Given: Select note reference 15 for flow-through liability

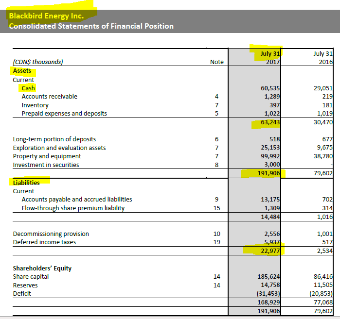Looking at the screenshot, I should [216, 208].
